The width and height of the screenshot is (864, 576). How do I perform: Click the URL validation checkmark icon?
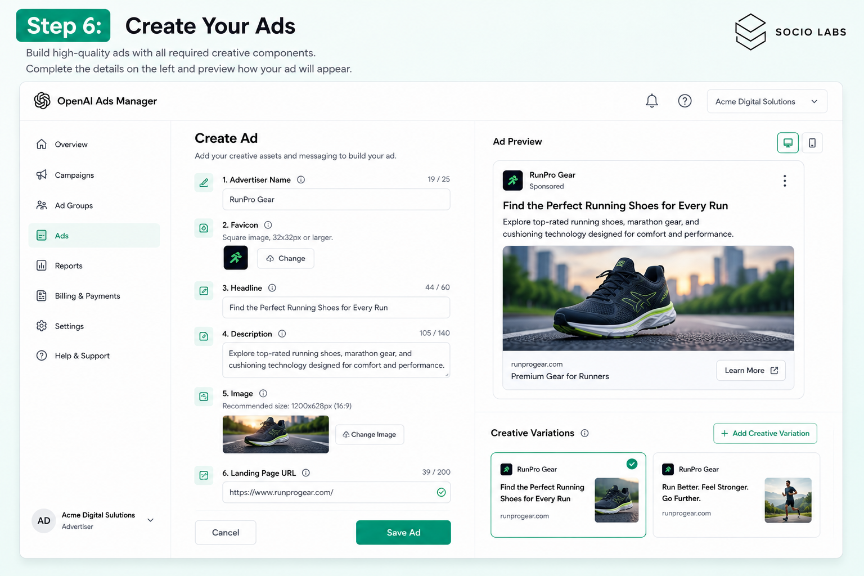442,492
